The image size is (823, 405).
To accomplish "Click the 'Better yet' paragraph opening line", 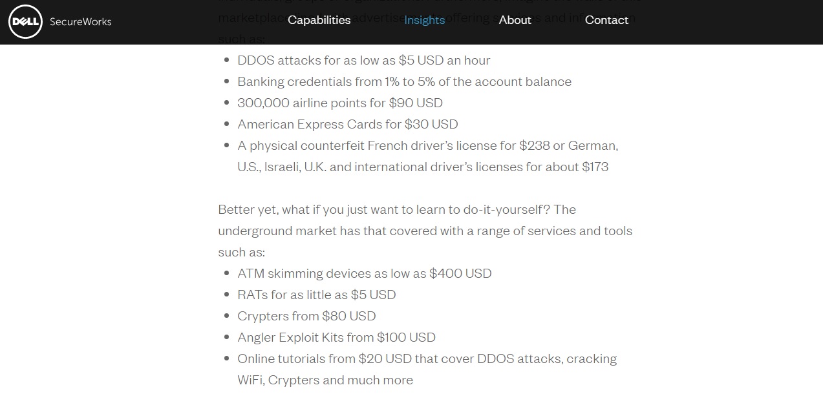I will pos(397,209).
